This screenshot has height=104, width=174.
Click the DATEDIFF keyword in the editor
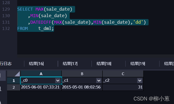(x=41, y=22)
